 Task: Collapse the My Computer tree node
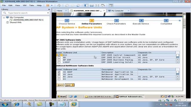4,18
